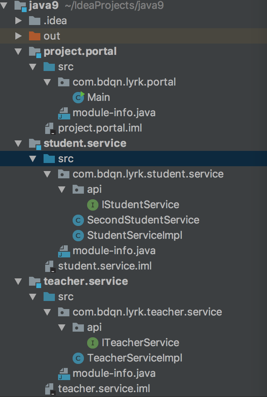Click the Main class run icon
This screenshot has height=397, width=267.
[x=78, y=97]
